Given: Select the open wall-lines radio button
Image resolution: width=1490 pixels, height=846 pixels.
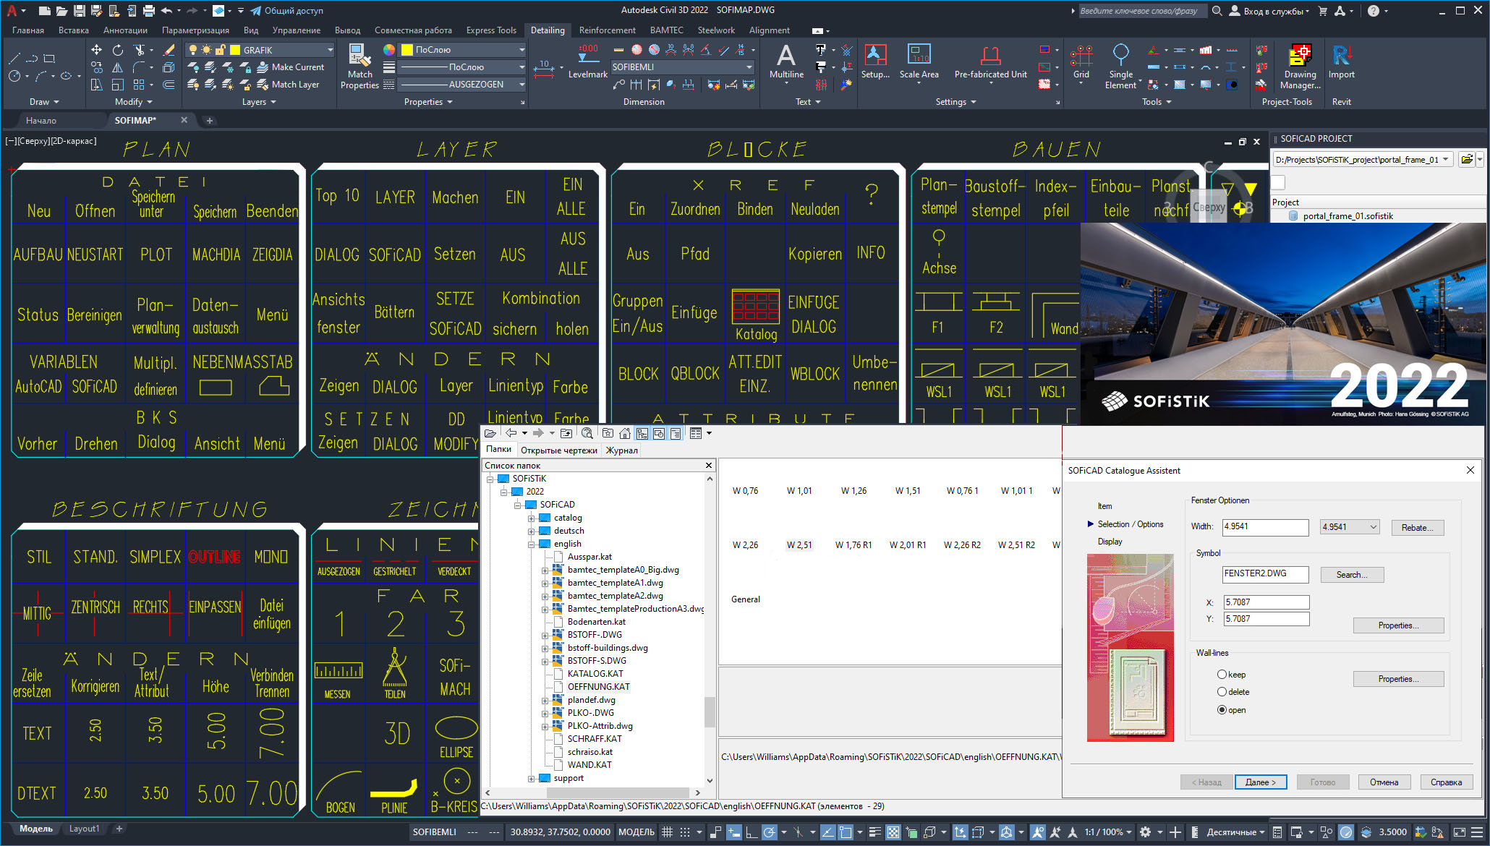Looking at the screenshot, I should coord(1222,710).
